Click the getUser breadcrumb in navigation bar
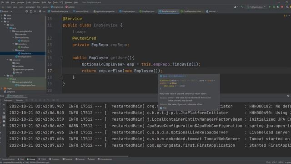This screenshot has height=164, width=291. pos(70,7)
